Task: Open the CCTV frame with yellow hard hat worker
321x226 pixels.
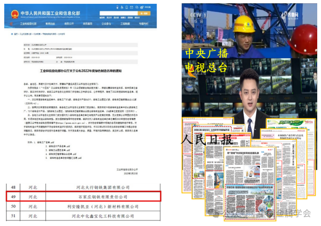Action: [x=249, y=31]
